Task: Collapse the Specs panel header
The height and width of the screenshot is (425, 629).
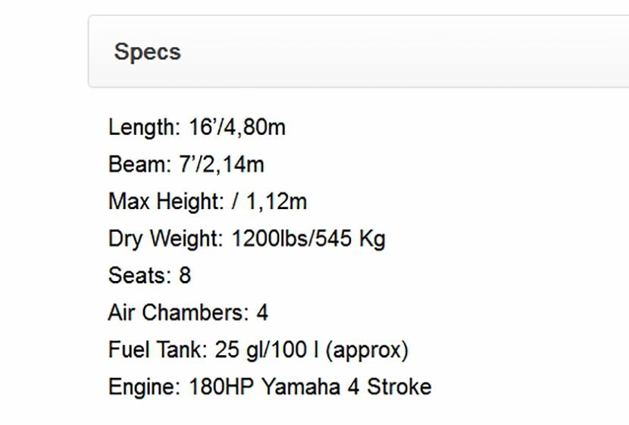Action: click(x=148, y=52)
